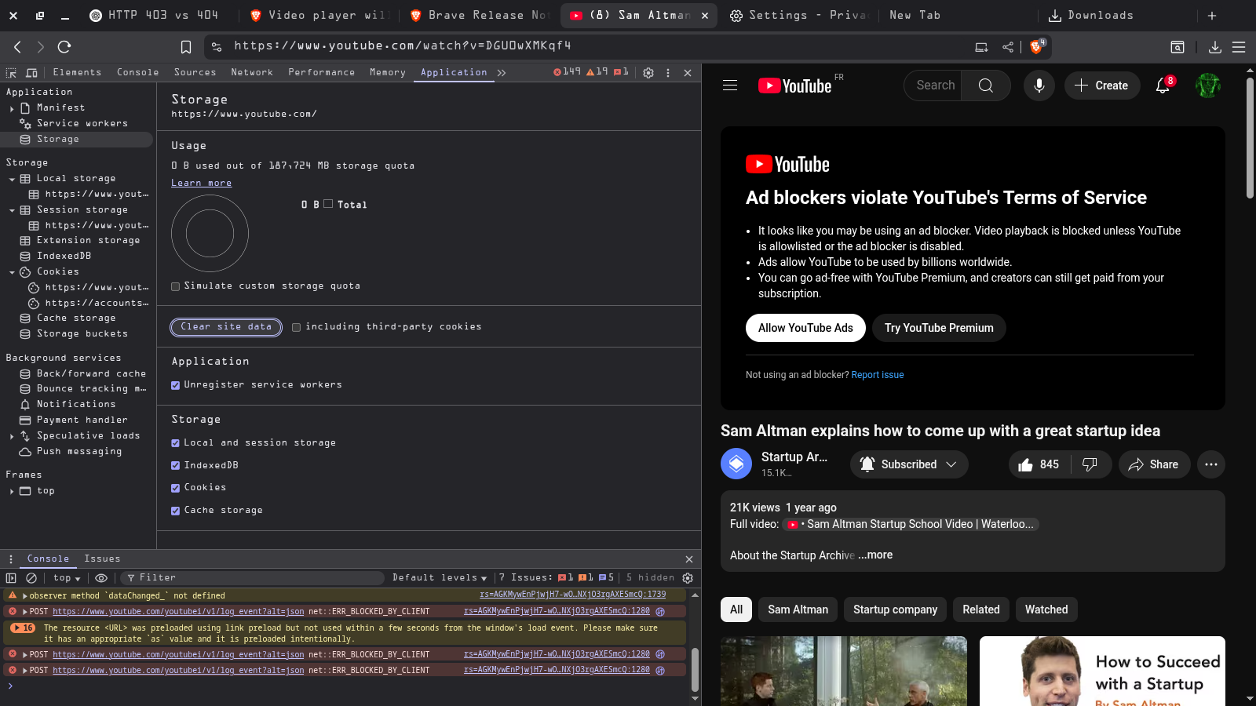The height and width of the screenshot is (706, 1256).
Task: Click the YouTube search magnifier button
Action: click(986, 86)
